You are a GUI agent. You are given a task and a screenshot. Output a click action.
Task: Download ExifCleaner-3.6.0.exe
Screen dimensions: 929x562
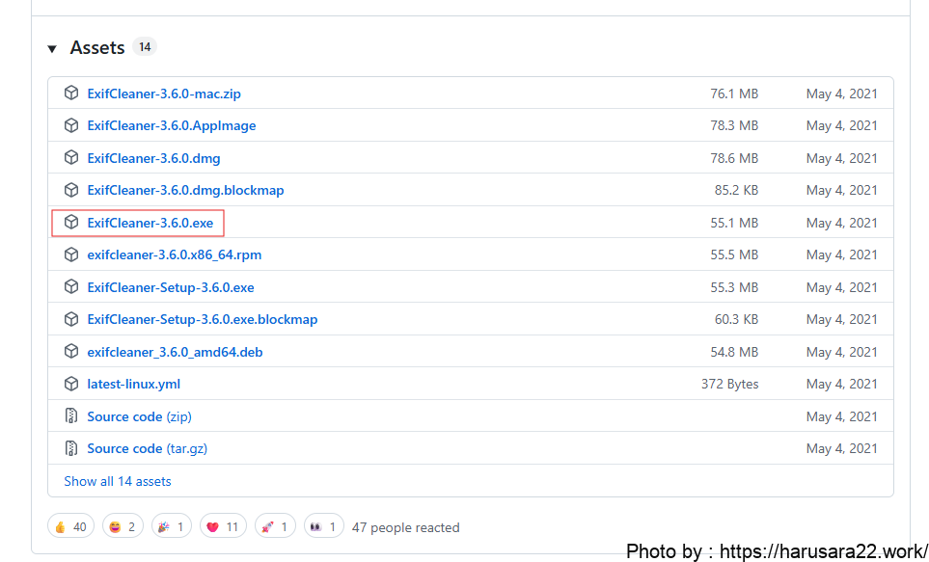150,223
